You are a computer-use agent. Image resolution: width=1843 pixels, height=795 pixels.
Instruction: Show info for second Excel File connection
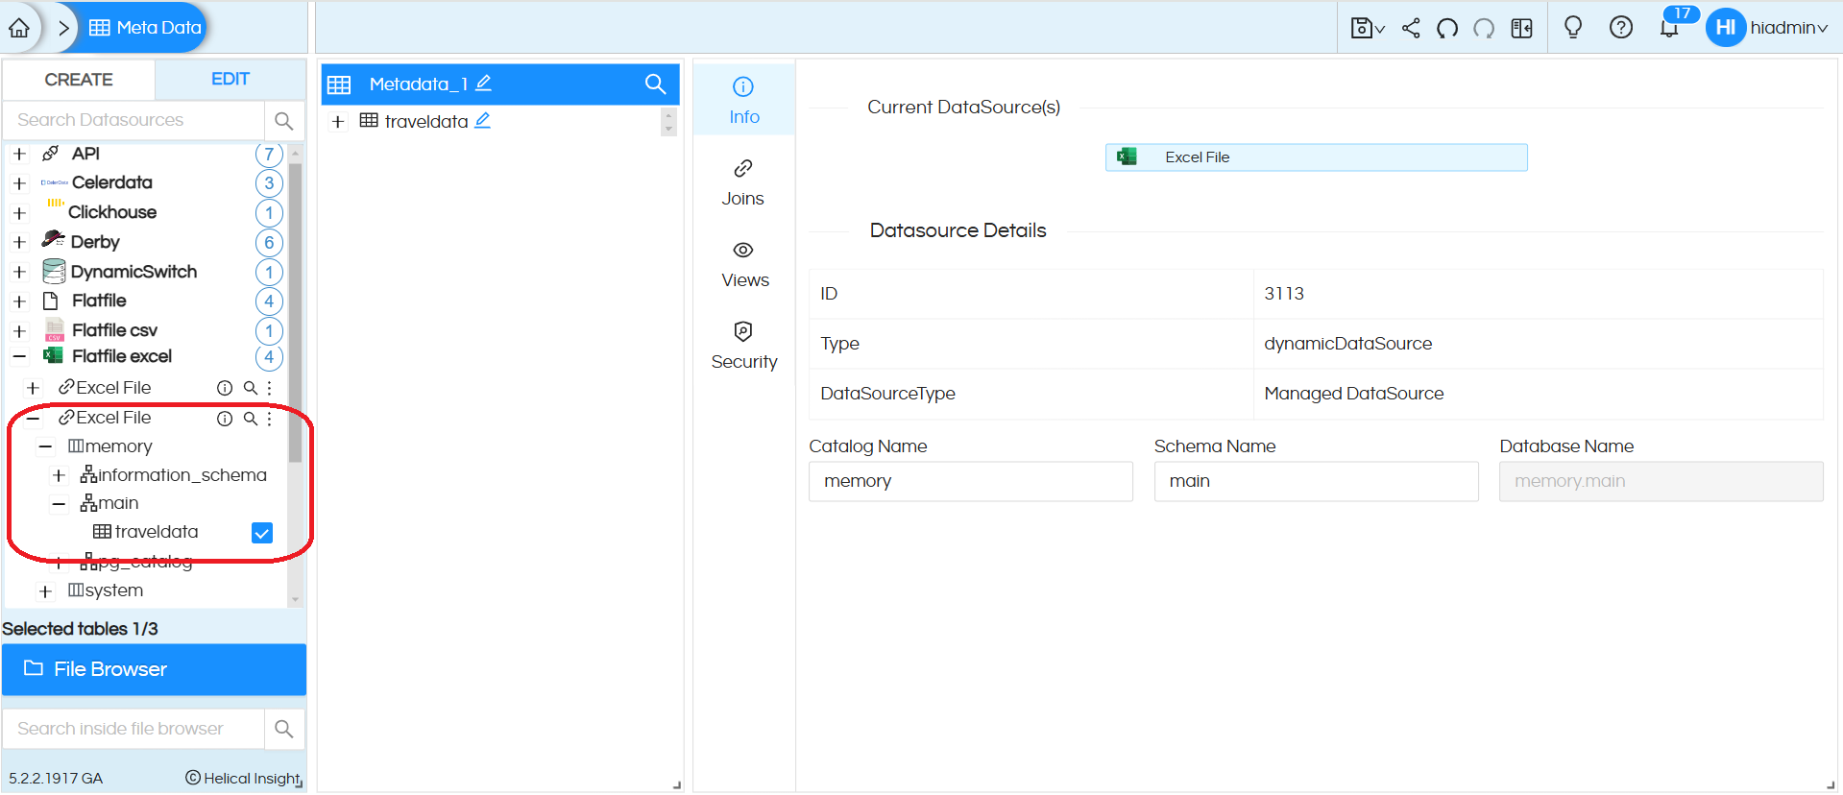click(x=225, y=419)
